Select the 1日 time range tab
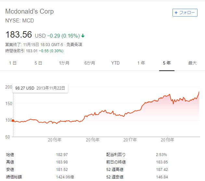Image resolution: width=205 pixels, height=181 pixels. coord(13,63)
